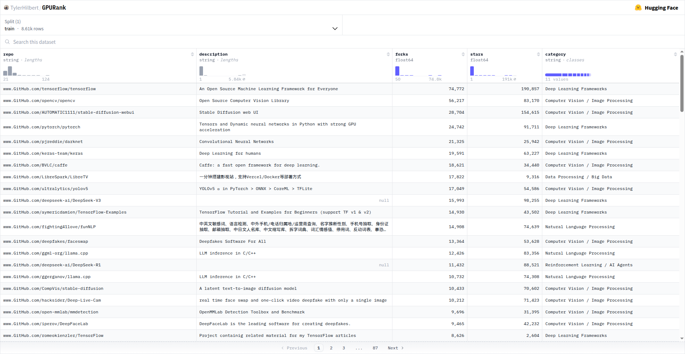
Task: Click category "Data Processing / Big Data"
Action: [579, 177]
